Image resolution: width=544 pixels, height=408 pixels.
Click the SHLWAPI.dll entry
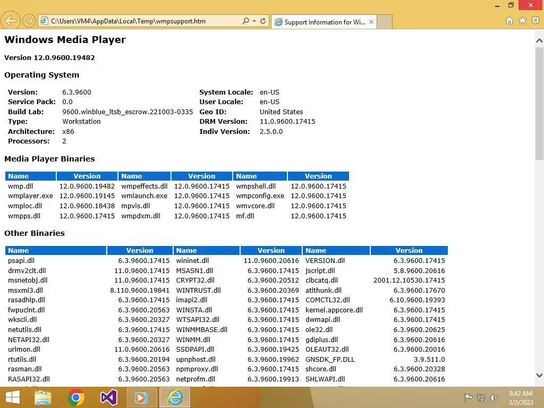click(x=325, y=379)
